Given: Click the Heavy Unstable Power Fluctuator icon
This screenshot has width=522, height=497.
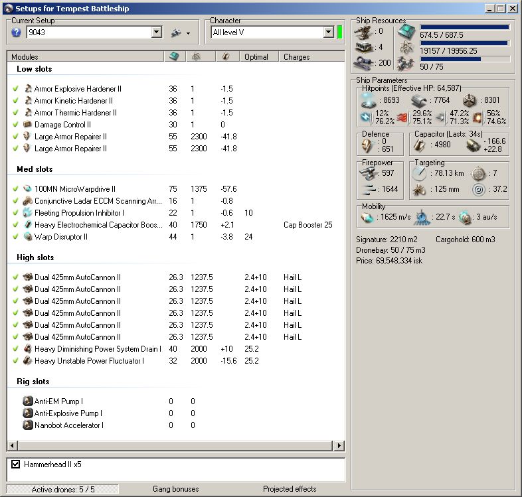Looking at the screenshot, I should 28,360.
